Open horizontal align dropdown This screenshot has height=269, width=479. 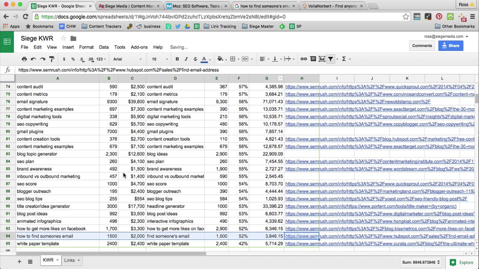pos(264,59)
